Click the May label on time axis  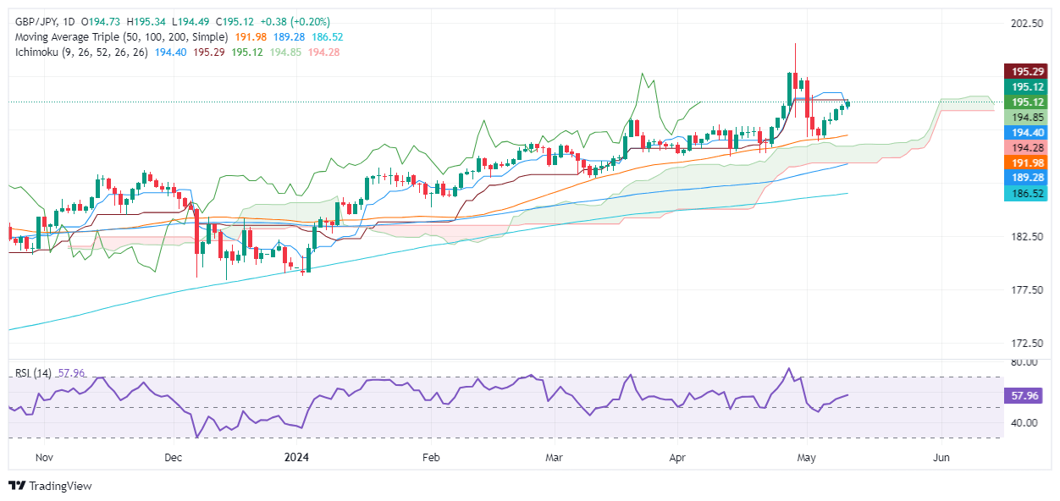(x=807, y=457)
